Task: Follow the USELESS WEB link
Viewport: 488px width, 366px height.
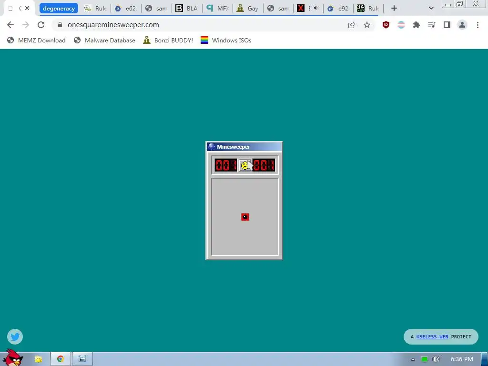Action: 432,337
